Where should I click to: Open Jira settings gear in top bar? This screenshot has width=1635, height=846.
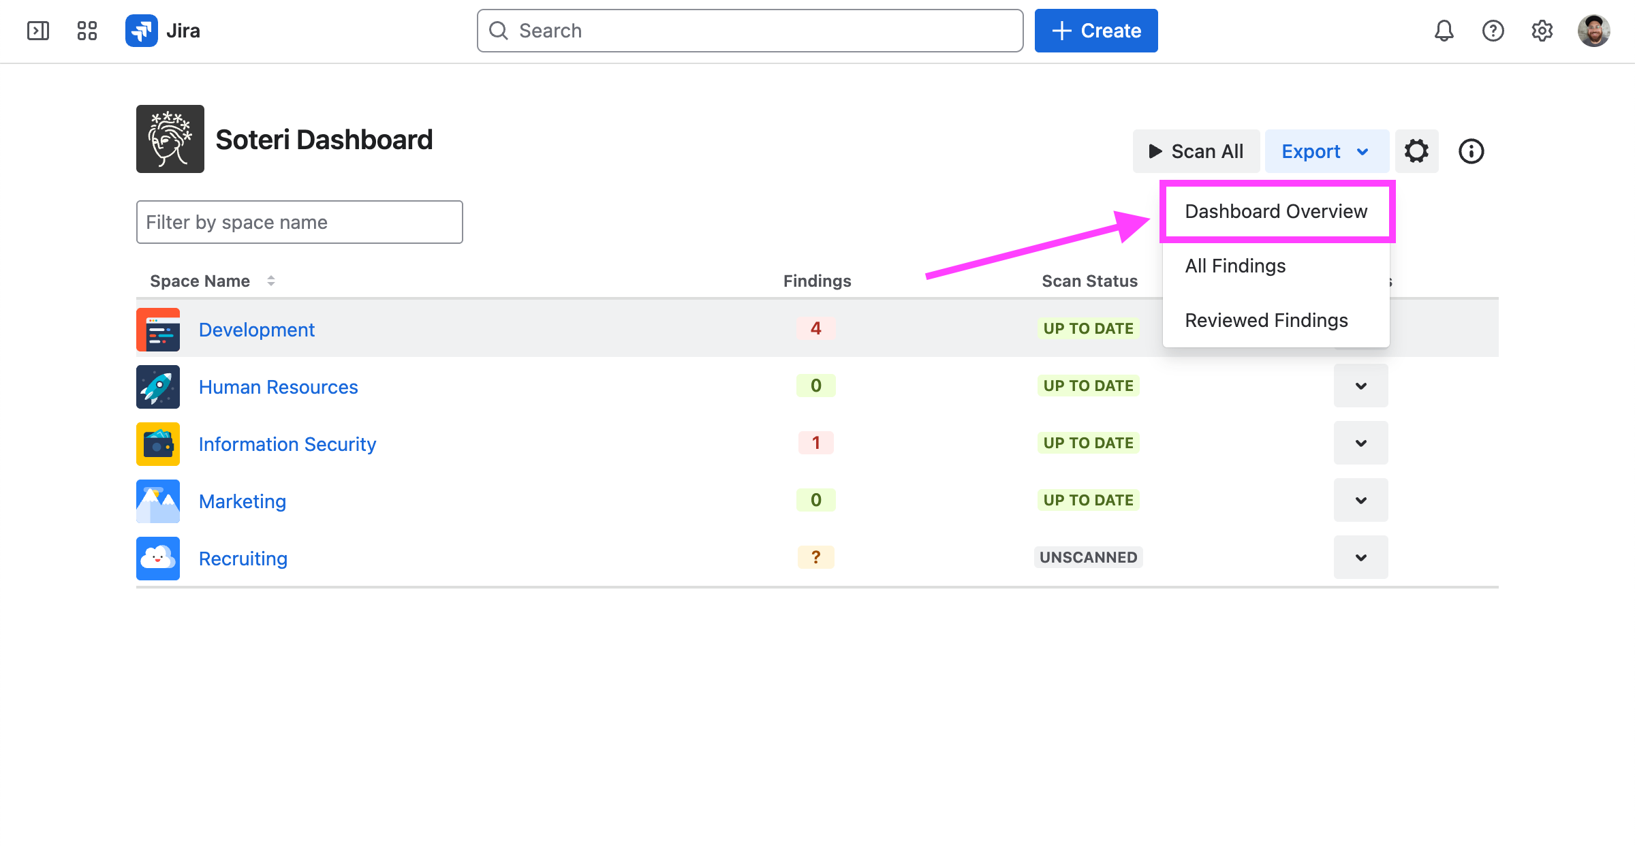tap(1542, 31)
